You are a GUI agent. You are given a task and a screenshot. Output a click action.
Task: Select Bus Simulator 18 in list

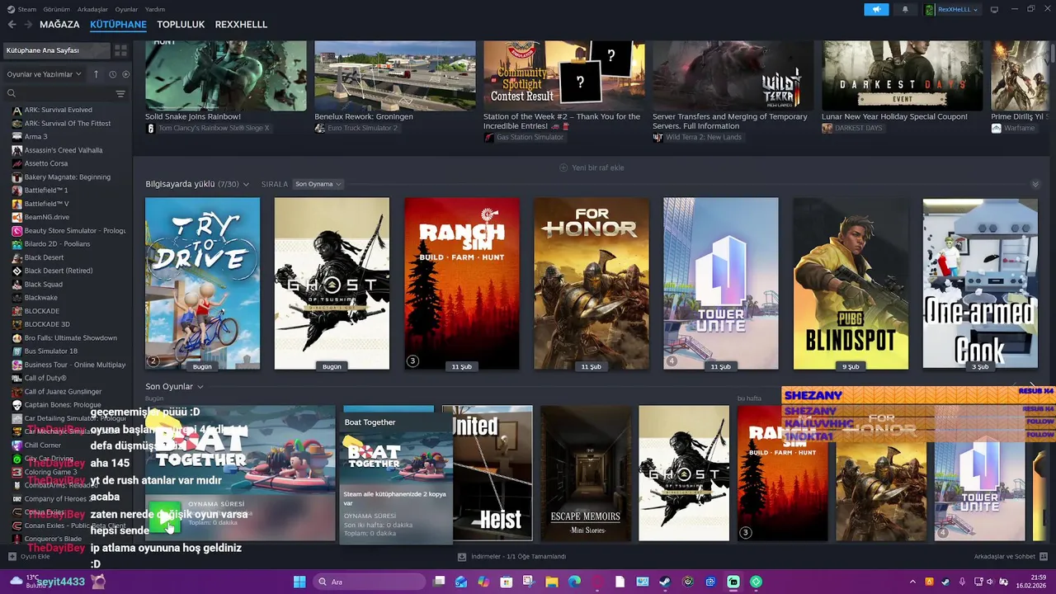tap(50, 351)
